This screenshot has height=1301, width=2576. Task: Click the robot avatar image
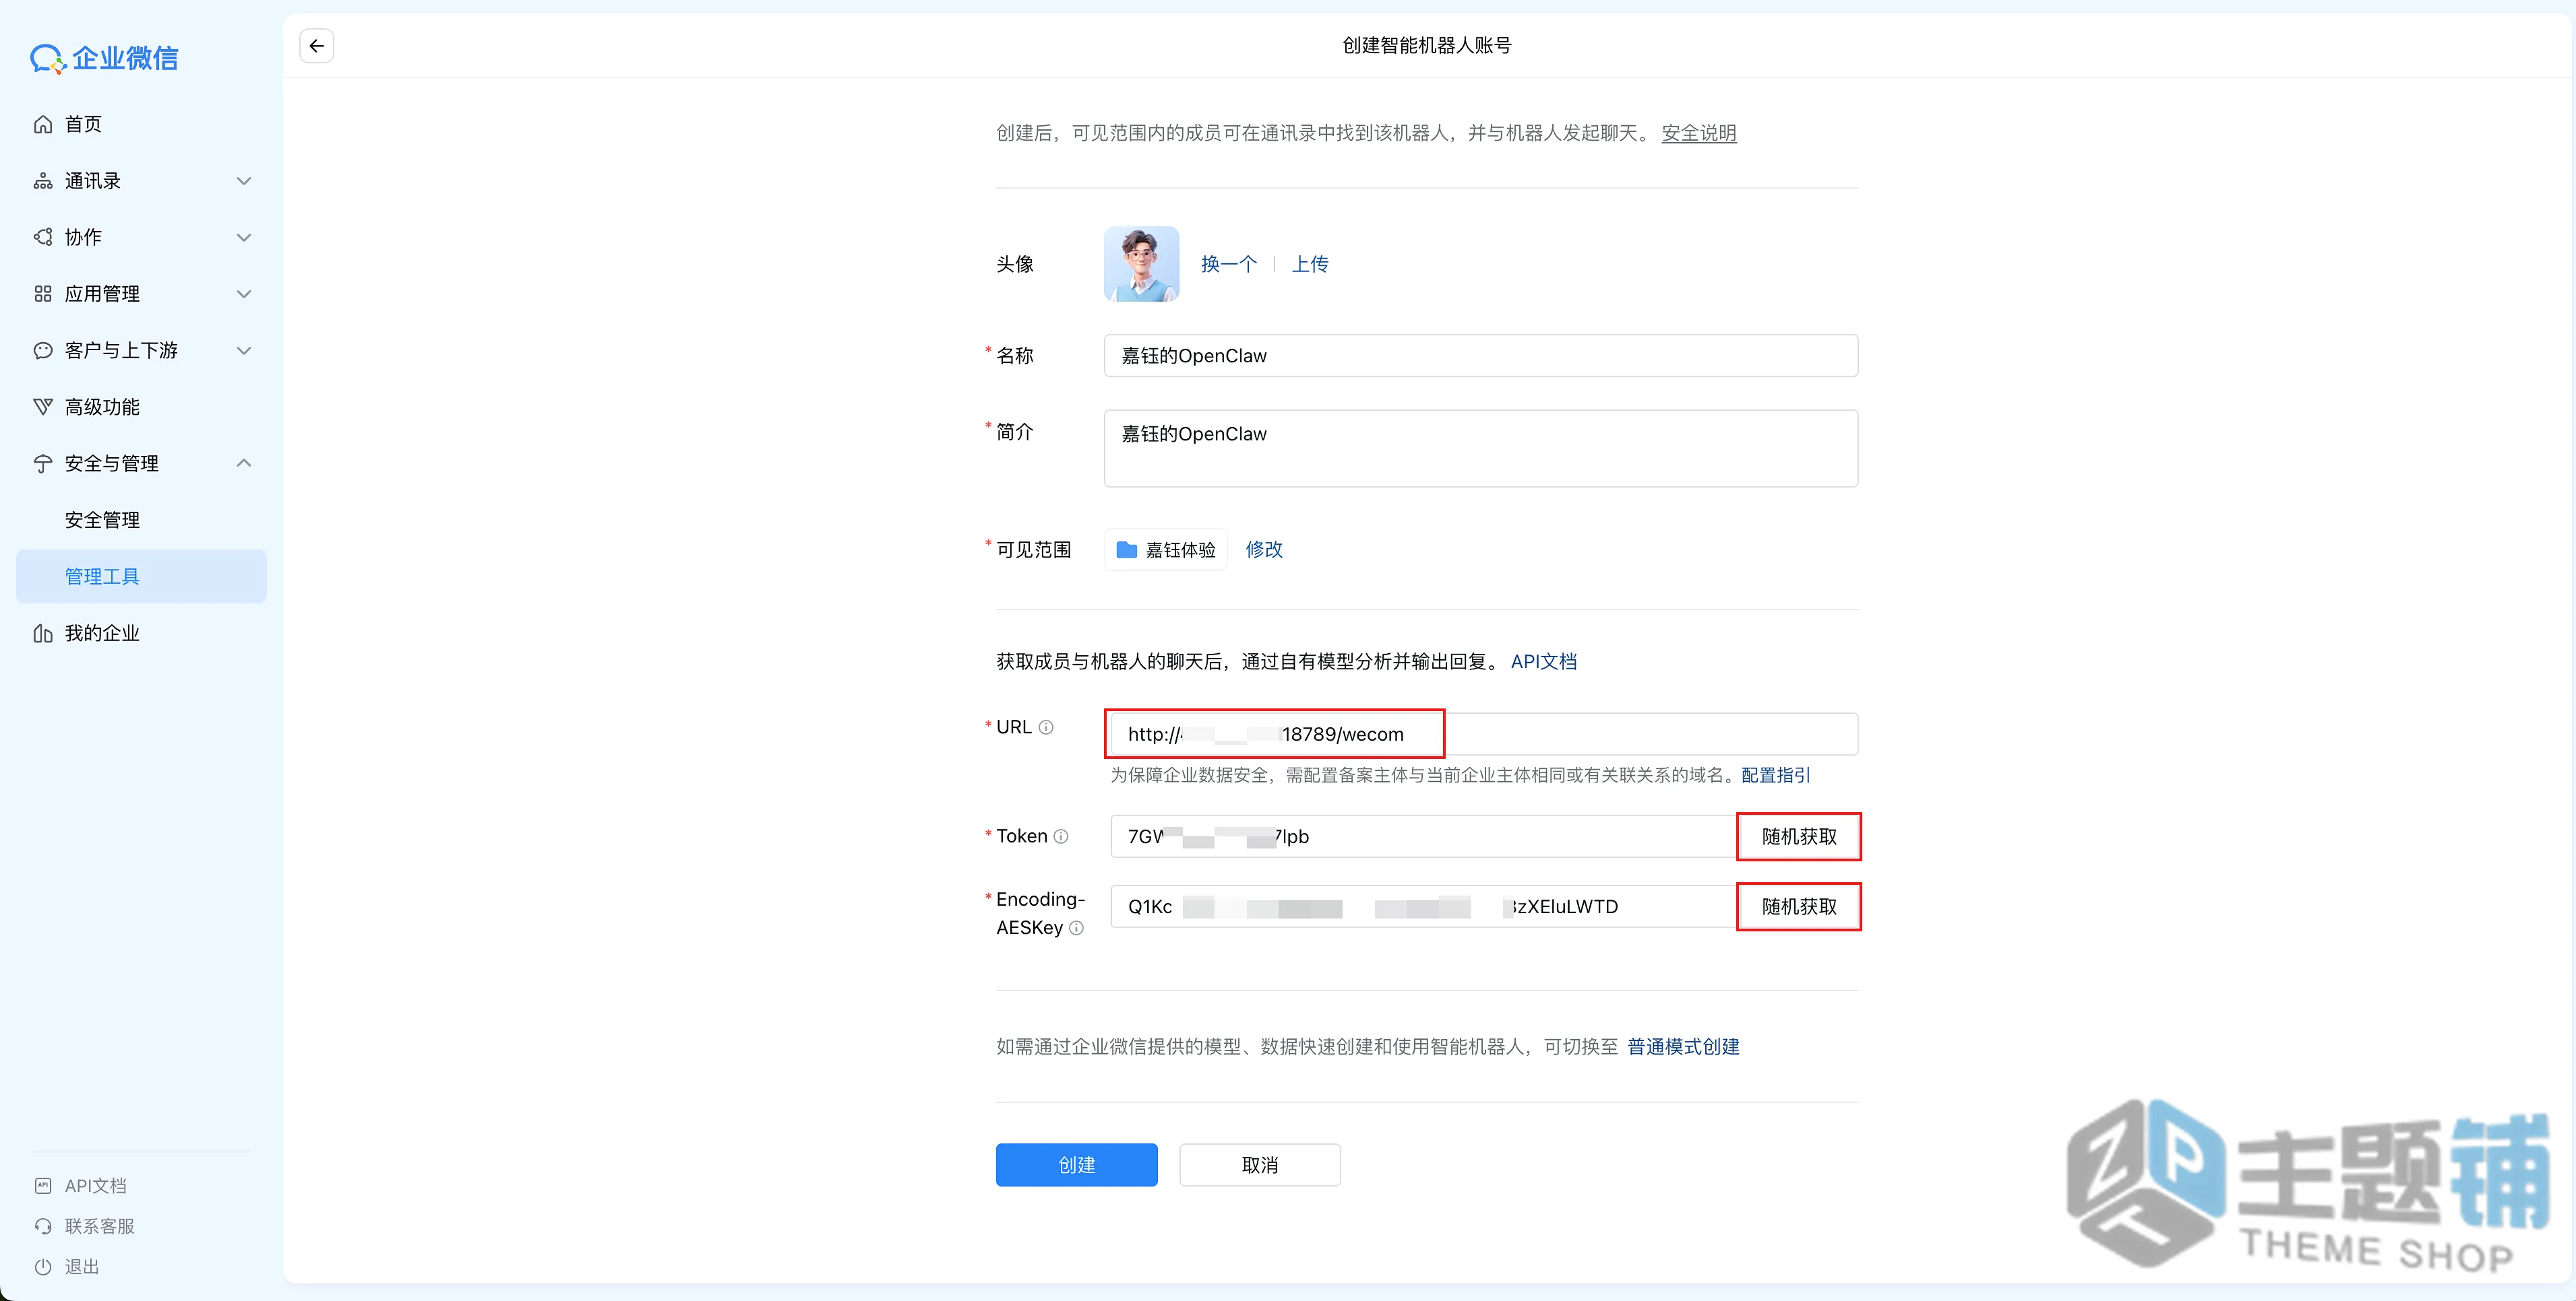pyautogui.click(x=1141, y=264)
